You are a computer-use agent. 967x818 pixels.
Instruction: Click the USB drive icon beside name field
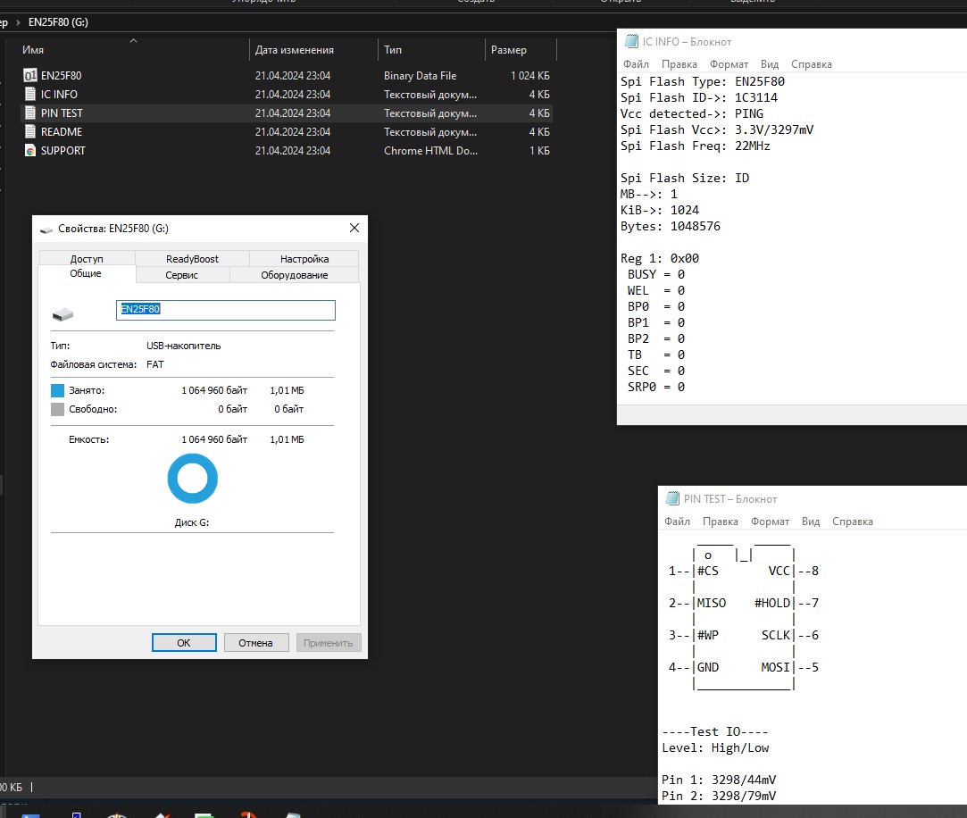tap(63, 314)
